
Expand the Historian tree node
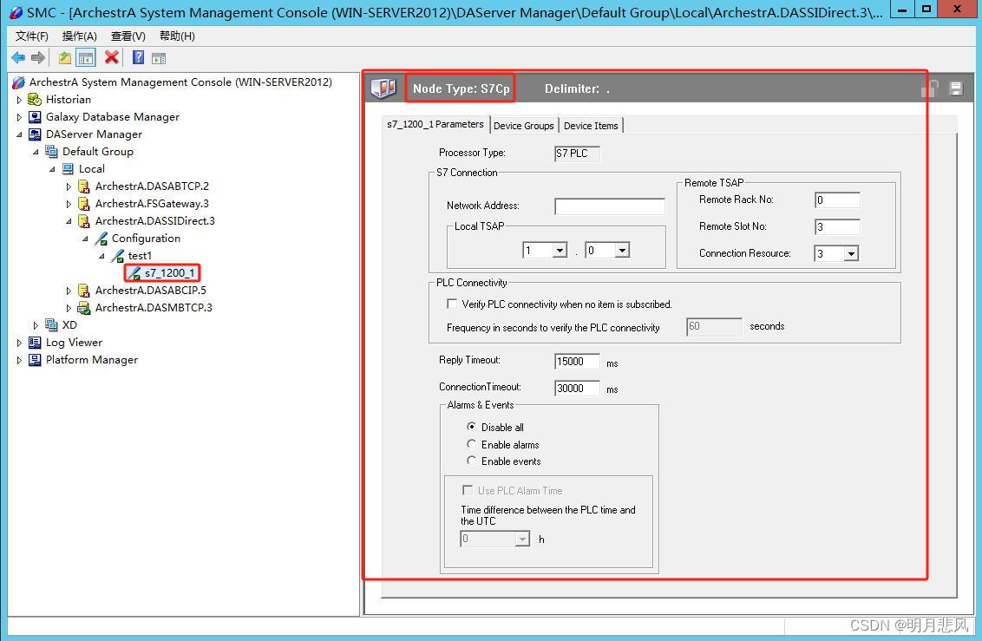point(19,99)
